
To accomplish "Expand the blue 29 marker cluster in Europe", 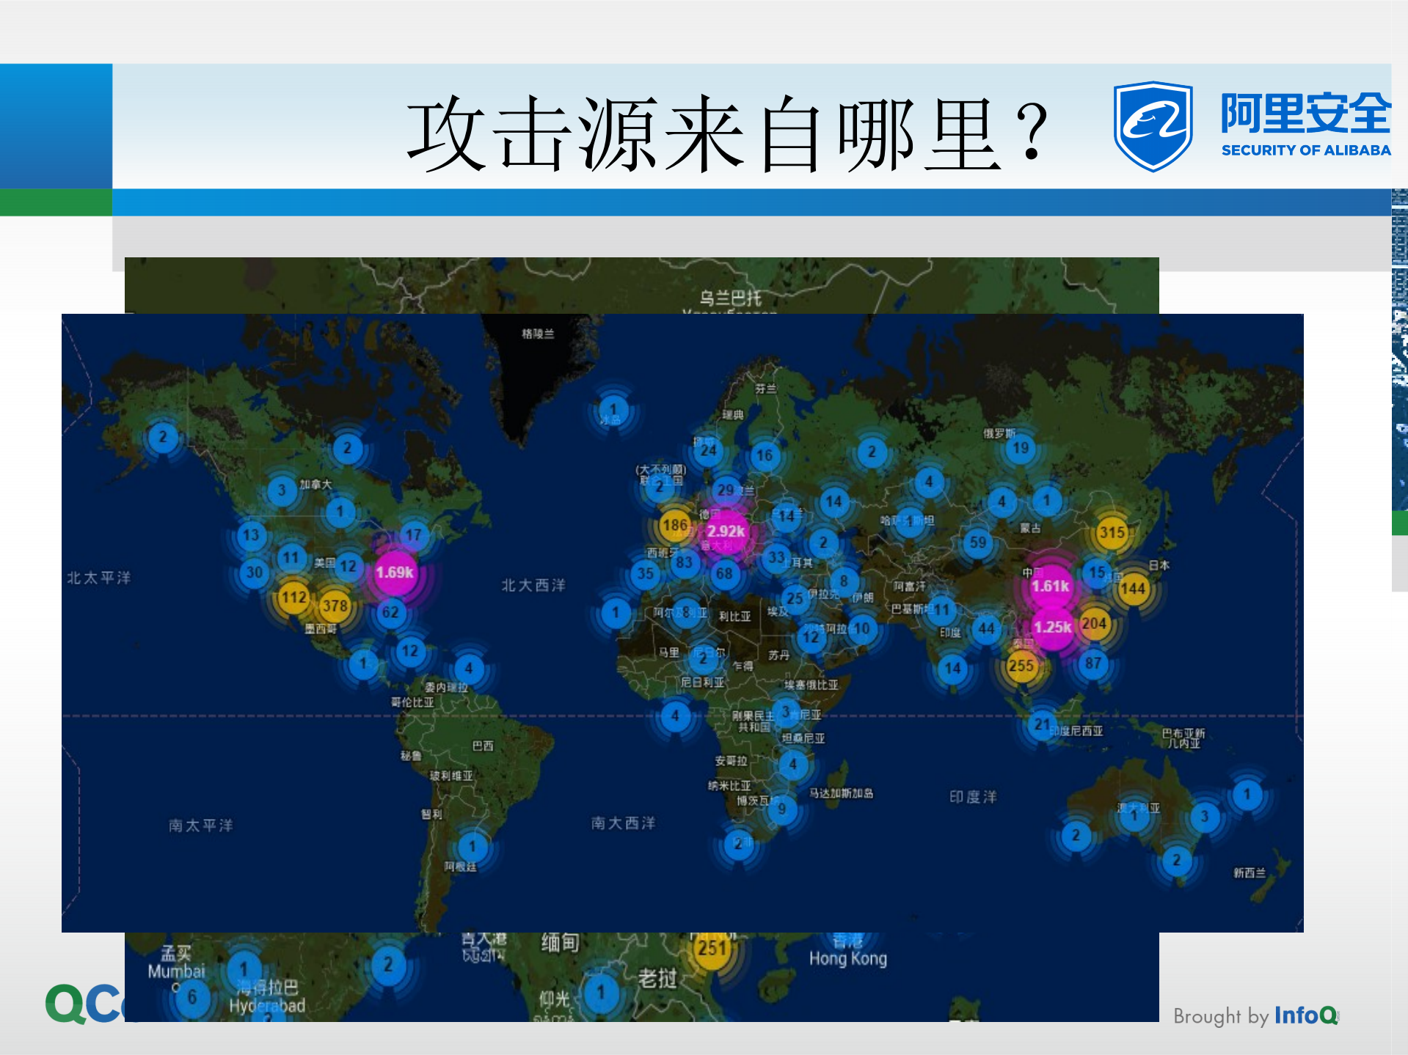I will [726, 488].
